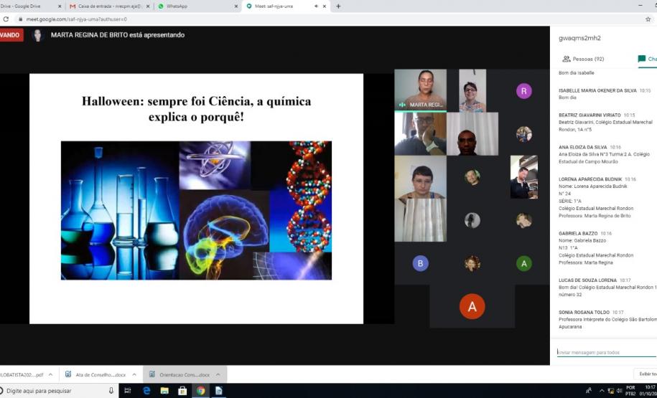The height and width of the screenshot is (398, 657).
Task: Open the Pessoas (92) tab
Action: pyautogui.click(x=583, y=59)
